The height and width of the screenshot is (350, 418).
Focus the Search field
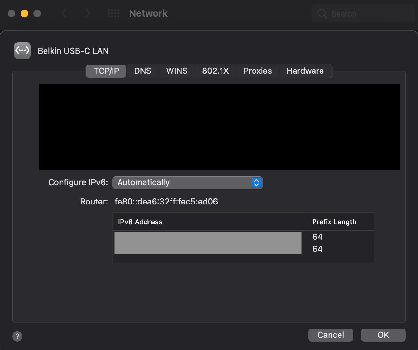[x=364, y=14]
